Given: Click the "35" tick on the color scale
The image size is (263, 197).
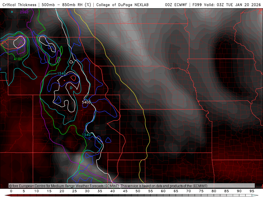Looking at the screenshot, I should [100, 191].
